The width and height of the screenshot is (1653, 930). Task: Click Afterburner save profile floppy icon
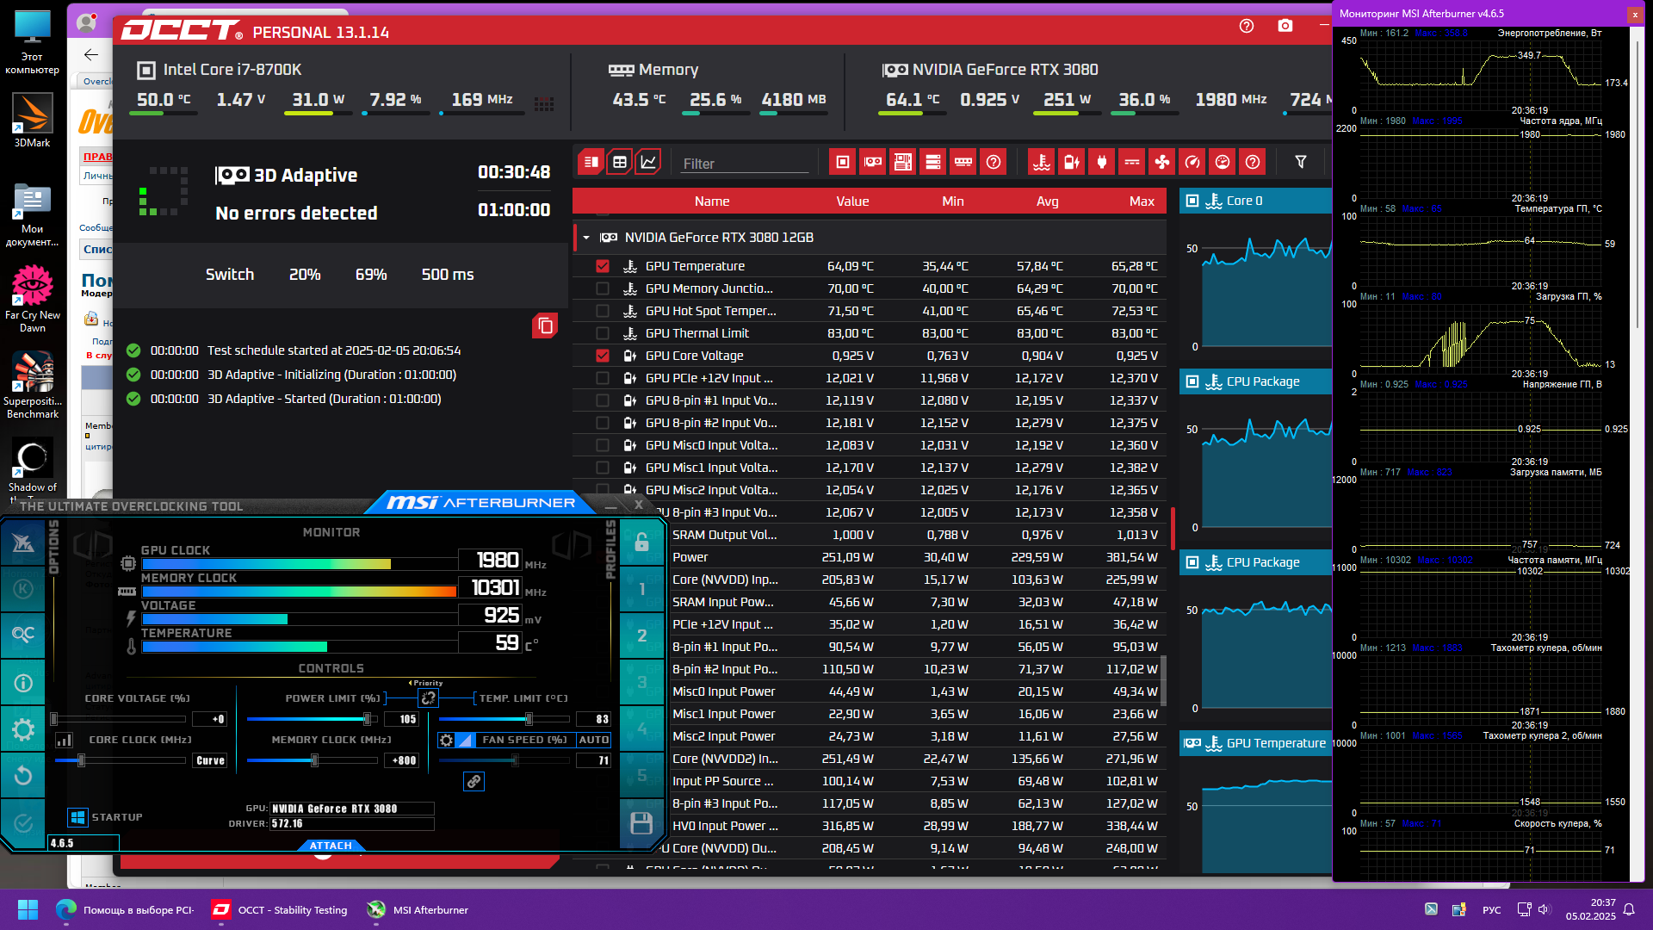[x=641, y=823]
